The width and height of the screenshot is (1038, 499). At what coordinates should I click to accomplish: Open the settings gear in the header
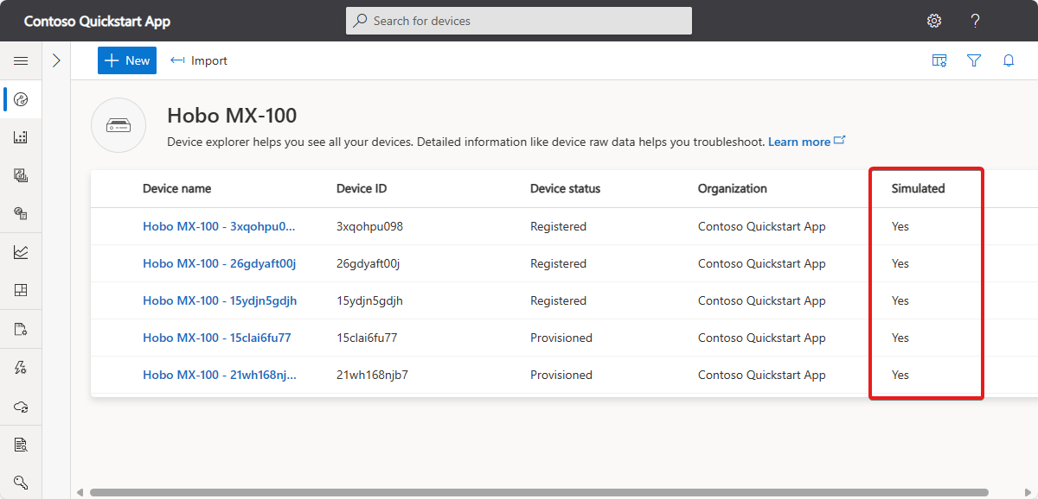(934, 21)
